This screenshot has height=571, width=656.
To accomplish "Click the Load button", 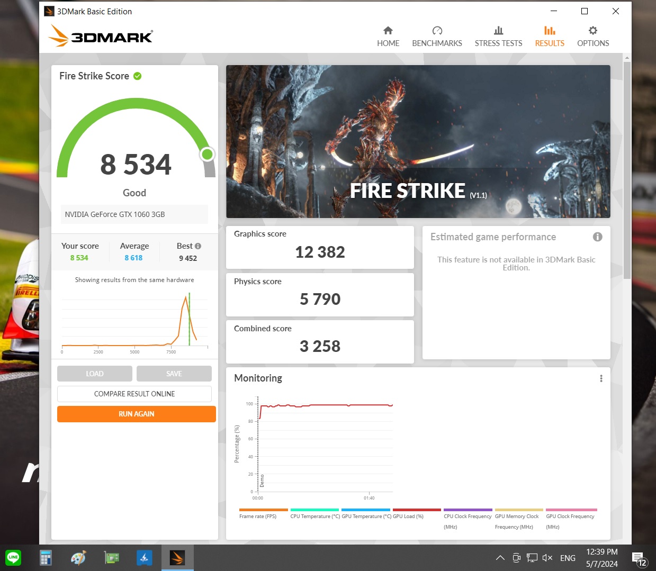I will pos(95,374).
